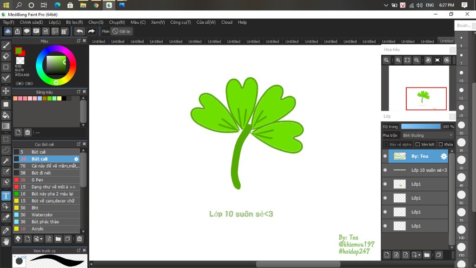Viewport: 476px width, 268px height.
Task: Zoom out on the navigator panel
Action: pos(416,60)
